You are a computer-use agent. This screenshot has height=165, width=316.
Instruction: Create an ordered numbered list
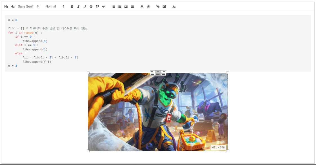coord(113,6)
